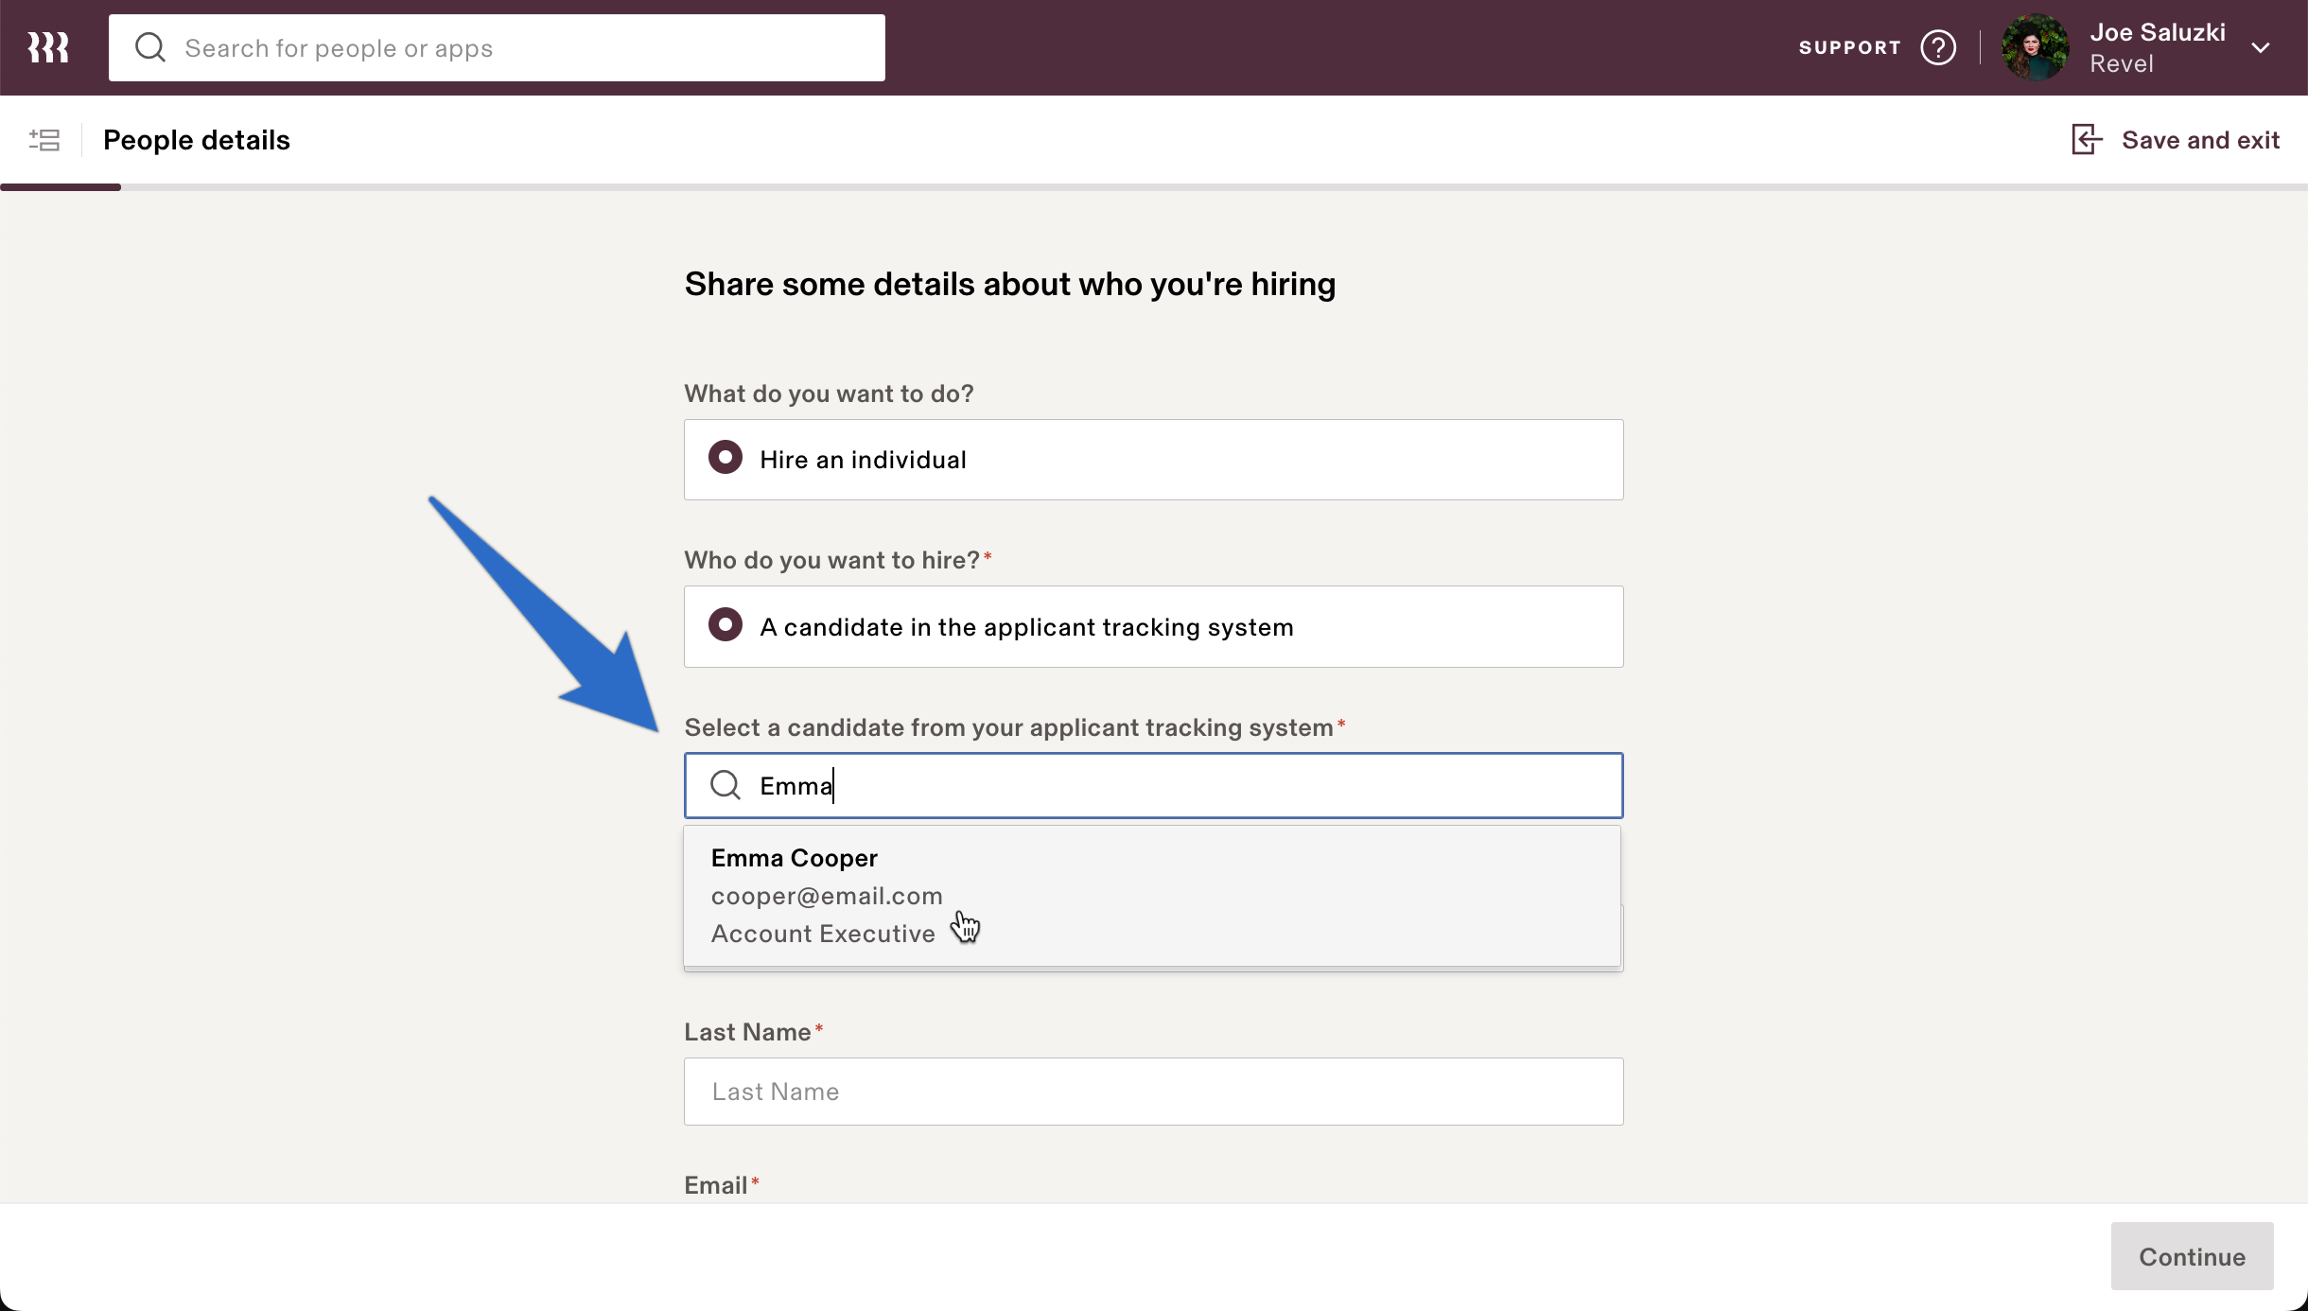Click the Rippling logo

click(x=47, y=46)
